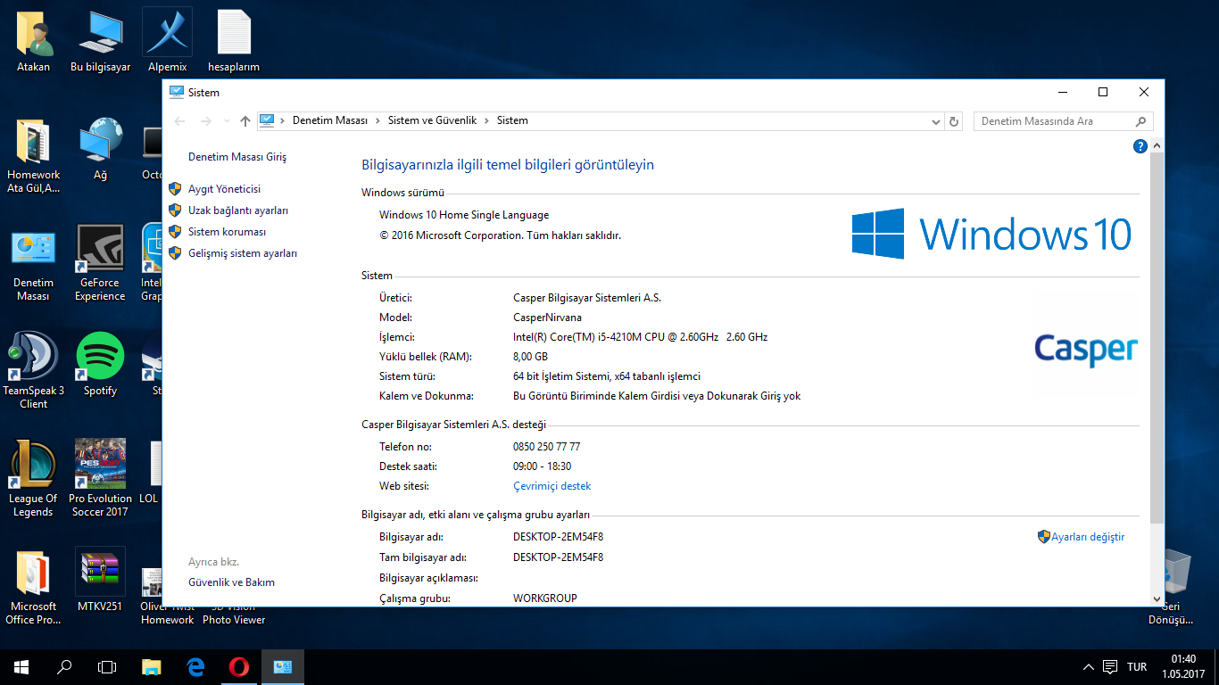
Task: Expand chevron after Denetim Masası breadcrumb
Action: [x=377, y=120]
